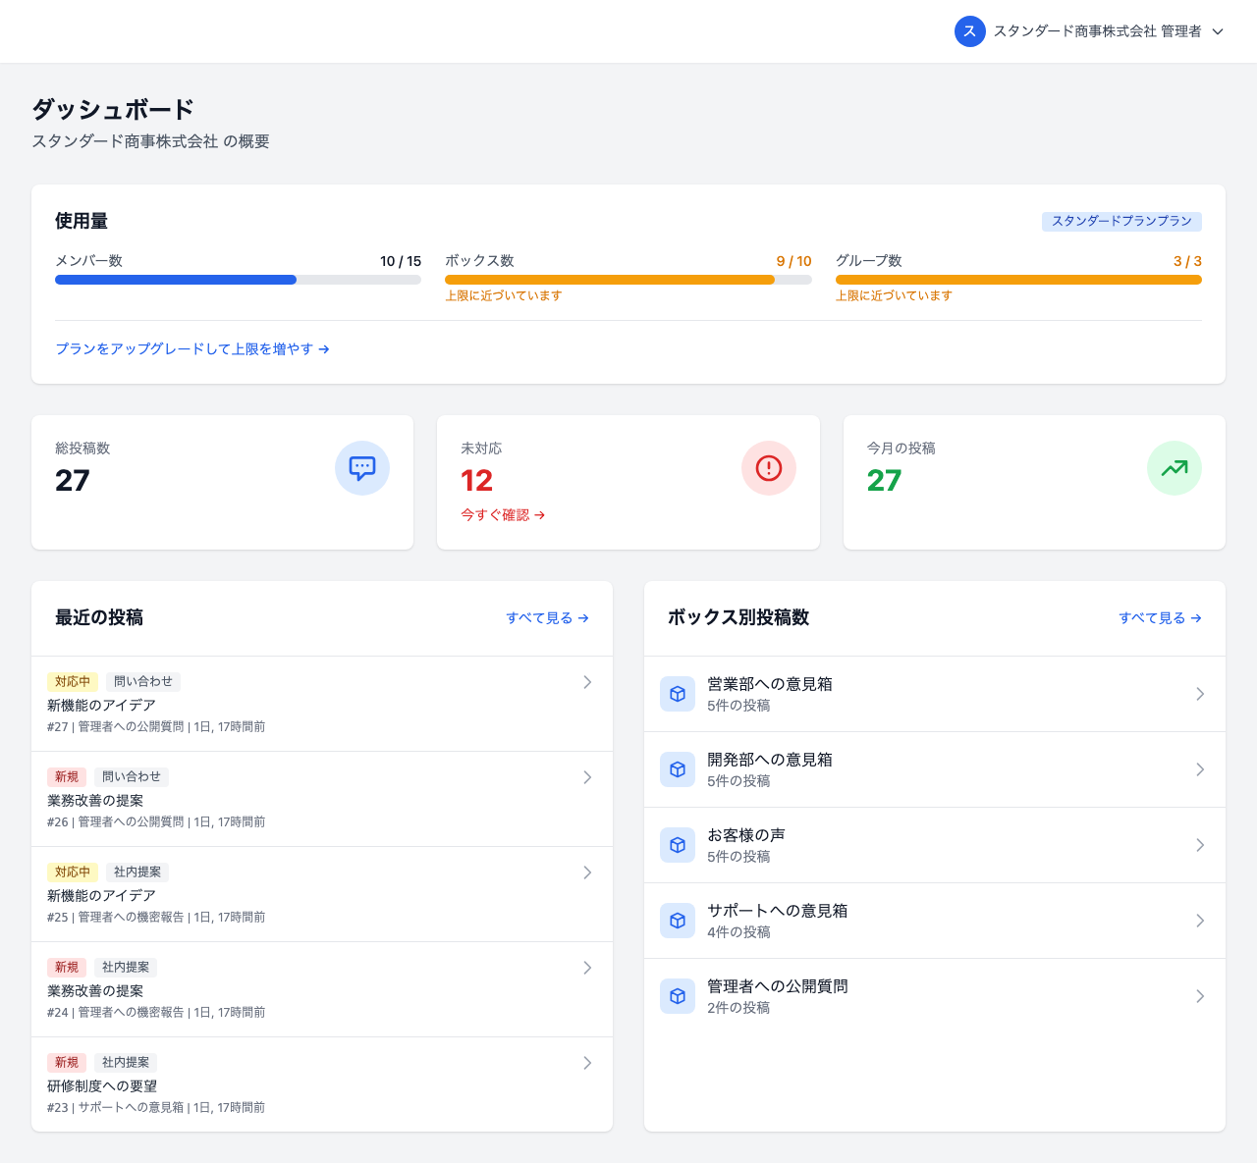Click the red alert icon on 未対応 card
The height and width of the screenshot is (1163, 1257).
[x=769, y=468]
